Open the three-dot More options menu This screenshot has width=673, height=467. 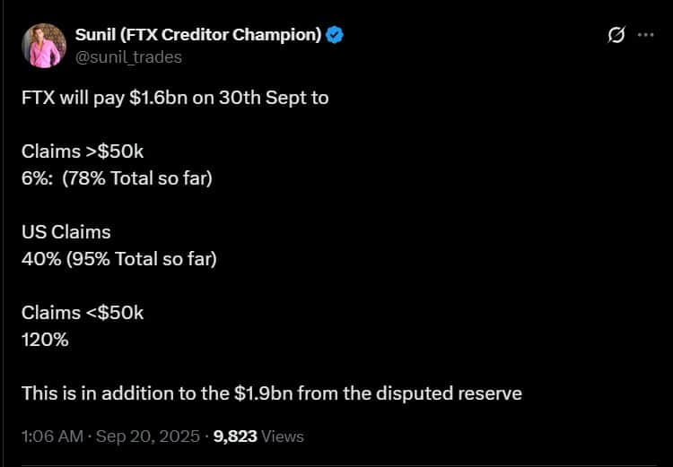pyautogui.click(x=645, y=36)
